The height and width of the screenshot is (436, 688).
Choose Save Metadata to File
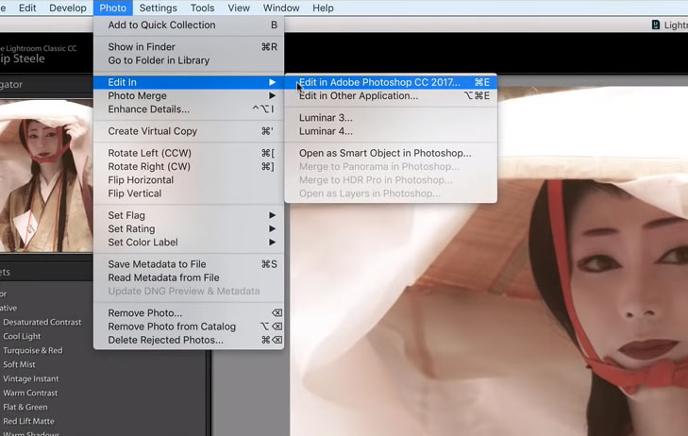tap(189, 264)
